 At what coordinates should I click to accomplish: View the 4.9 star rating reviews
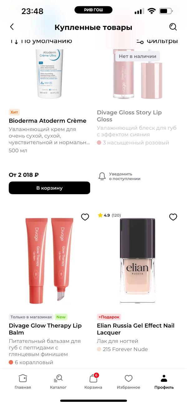click(x=109, y=215)
